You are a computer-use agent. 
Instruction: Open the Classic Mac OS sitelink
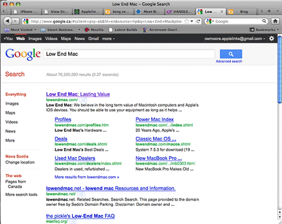pos(156,139)
